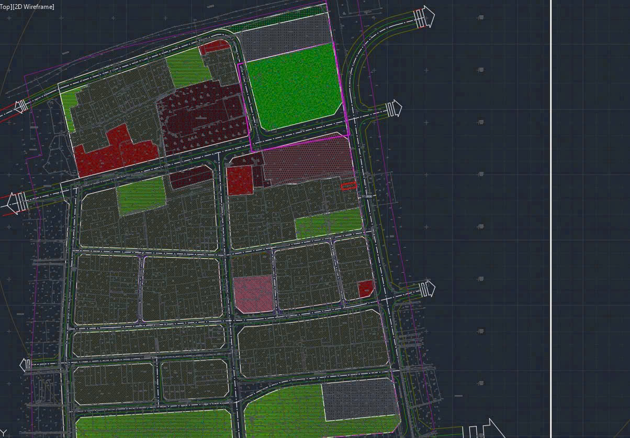630x438 pixels.
Task: Select the 17.0000 dimension text
Action: point(366,196)
